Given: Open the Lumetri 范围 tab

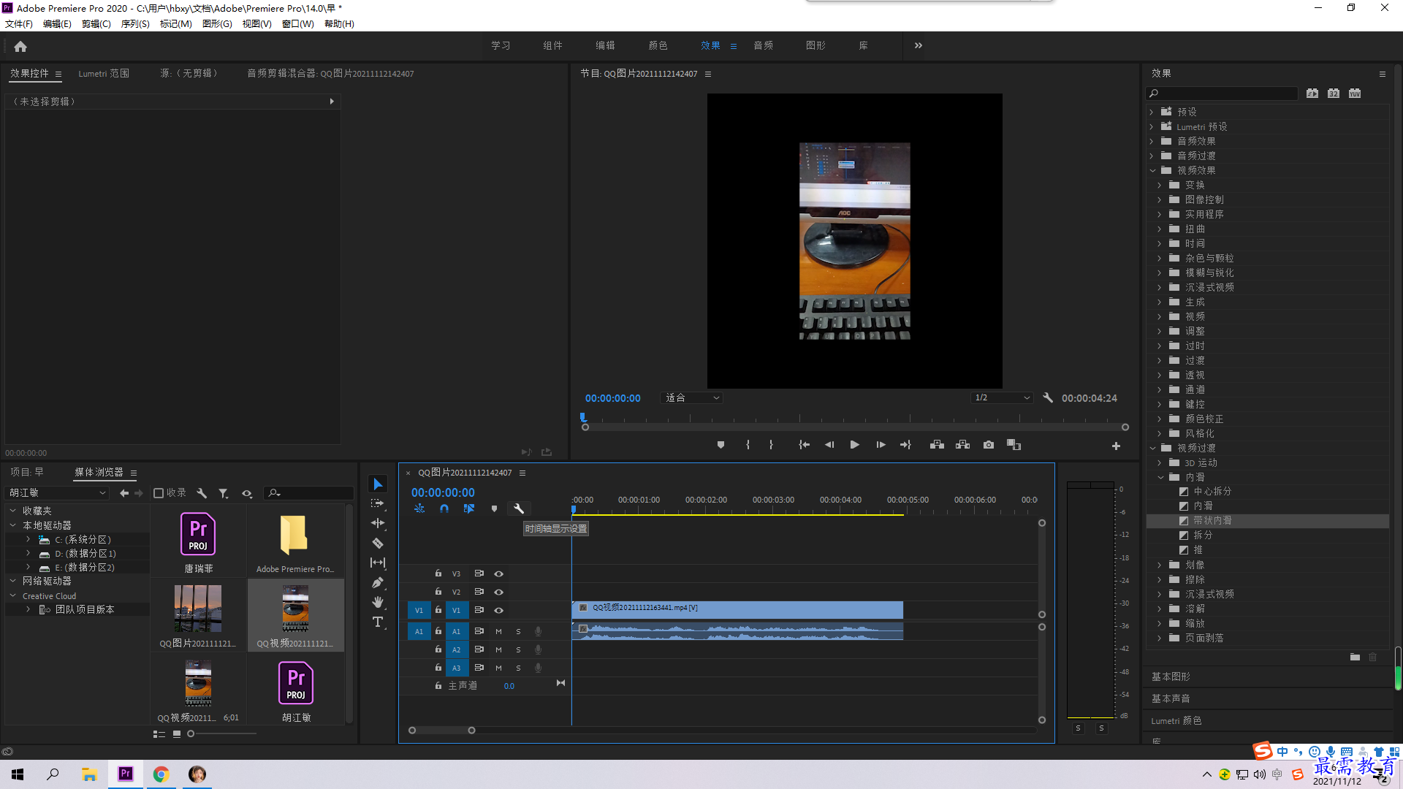Looking at the screenshot, I should click(x=104, y=73).
